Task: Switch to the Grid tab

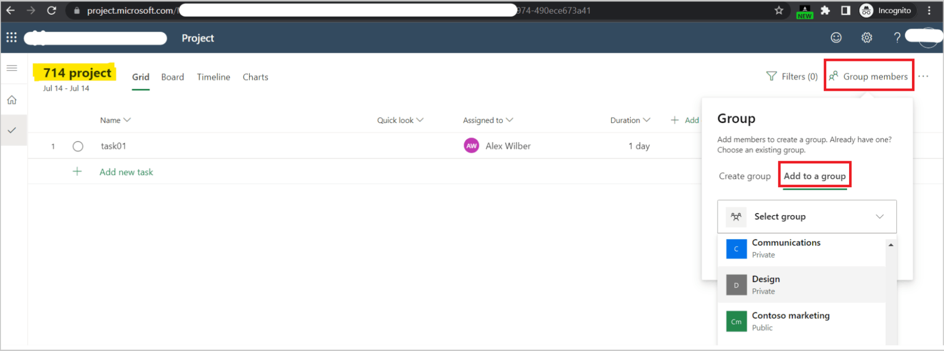Action: [141, 77]
